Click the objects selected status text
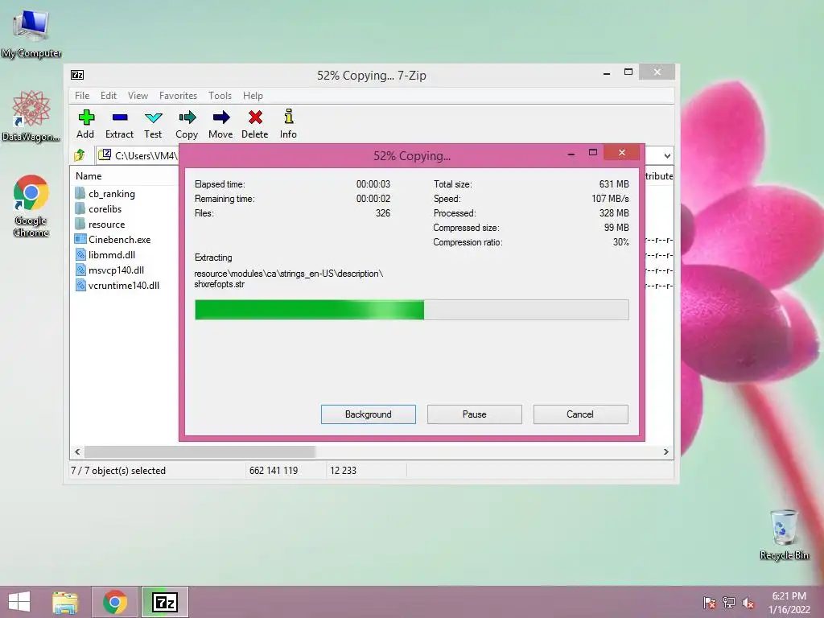 (x=118, y=470)
